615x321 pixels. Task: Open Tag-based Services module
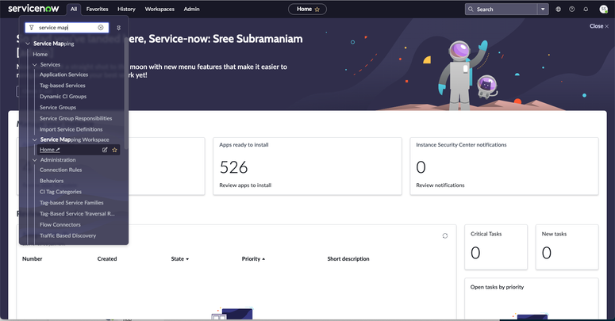[x=62, y=86]
